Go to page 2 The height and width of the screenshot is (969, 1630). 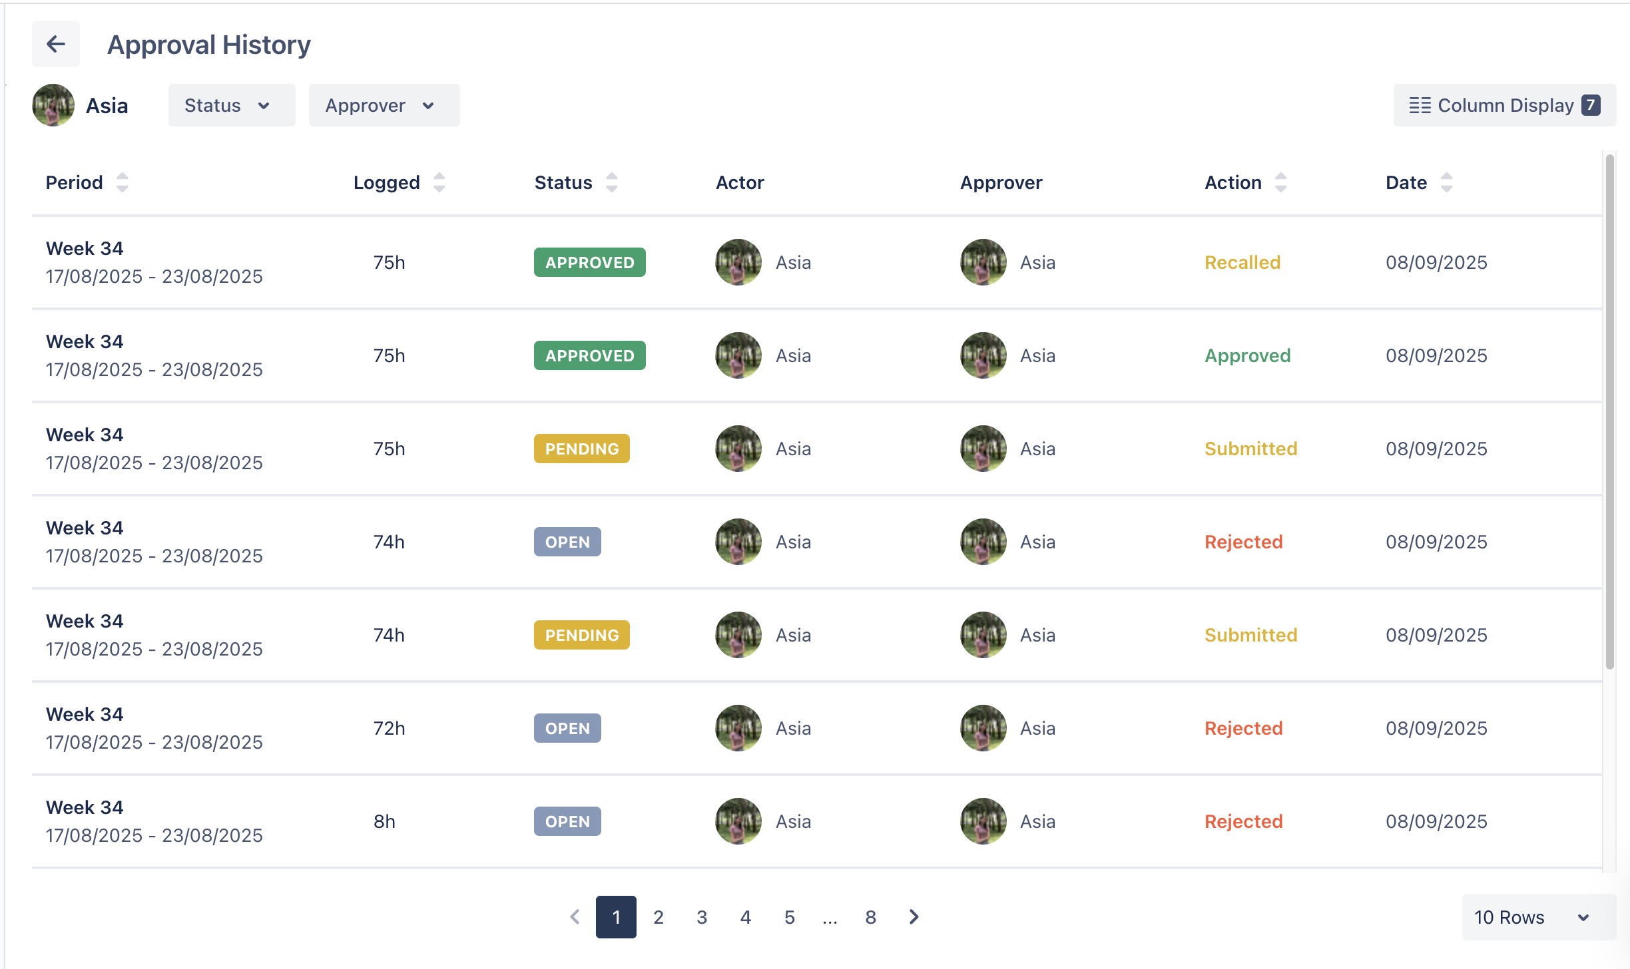coord(658,917)
